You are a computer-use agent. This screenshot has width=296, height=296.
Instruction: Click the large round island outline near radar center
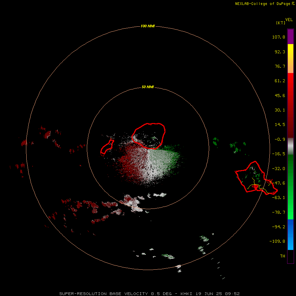point(149,136)
